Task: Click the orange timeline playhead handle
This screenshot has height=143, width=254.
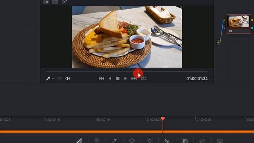Action: tap(163, 119)
